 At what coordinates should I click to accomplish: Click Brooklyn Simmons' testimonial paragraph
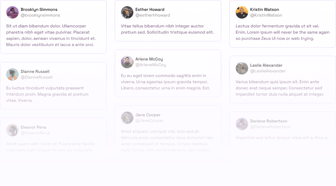tap(51, 35)
